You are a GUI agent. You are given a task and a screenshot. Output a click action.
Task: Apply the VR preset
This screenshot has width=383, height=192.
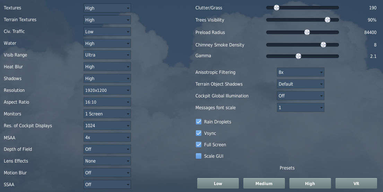pyautogui.click(x=356, y=183)
